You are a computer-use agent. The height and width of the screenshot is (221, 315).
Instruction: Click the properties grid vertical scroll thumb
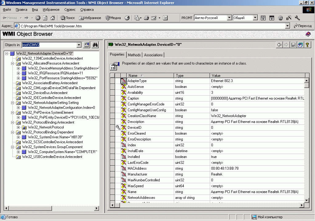[307, 85]
